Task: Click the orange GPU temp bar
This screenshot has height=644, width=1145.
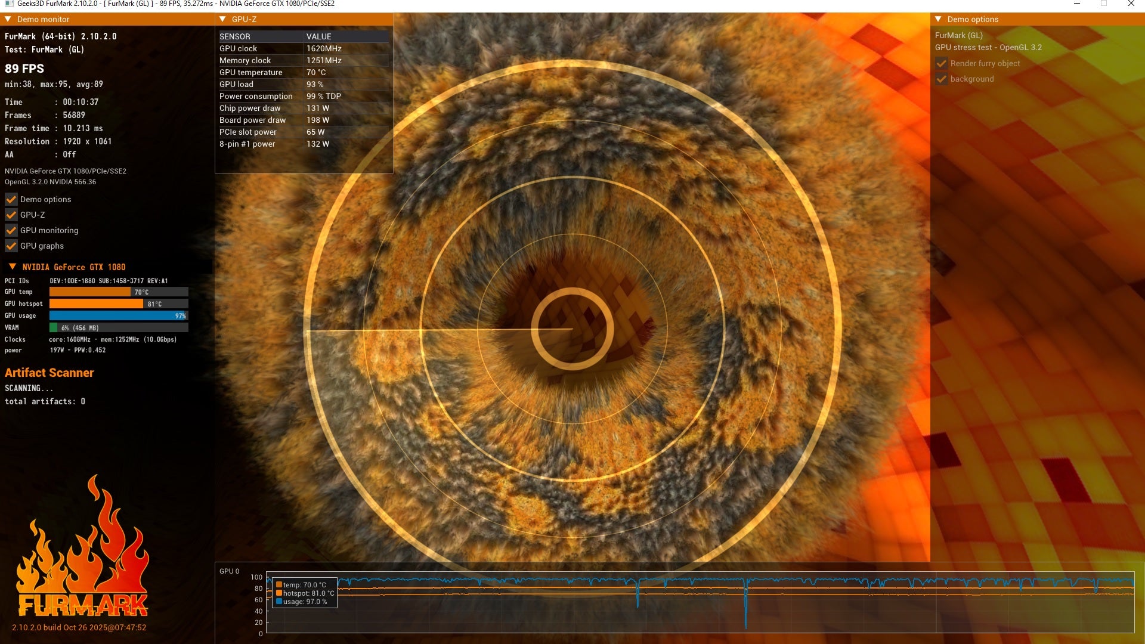Action: (x=90, y=292)
